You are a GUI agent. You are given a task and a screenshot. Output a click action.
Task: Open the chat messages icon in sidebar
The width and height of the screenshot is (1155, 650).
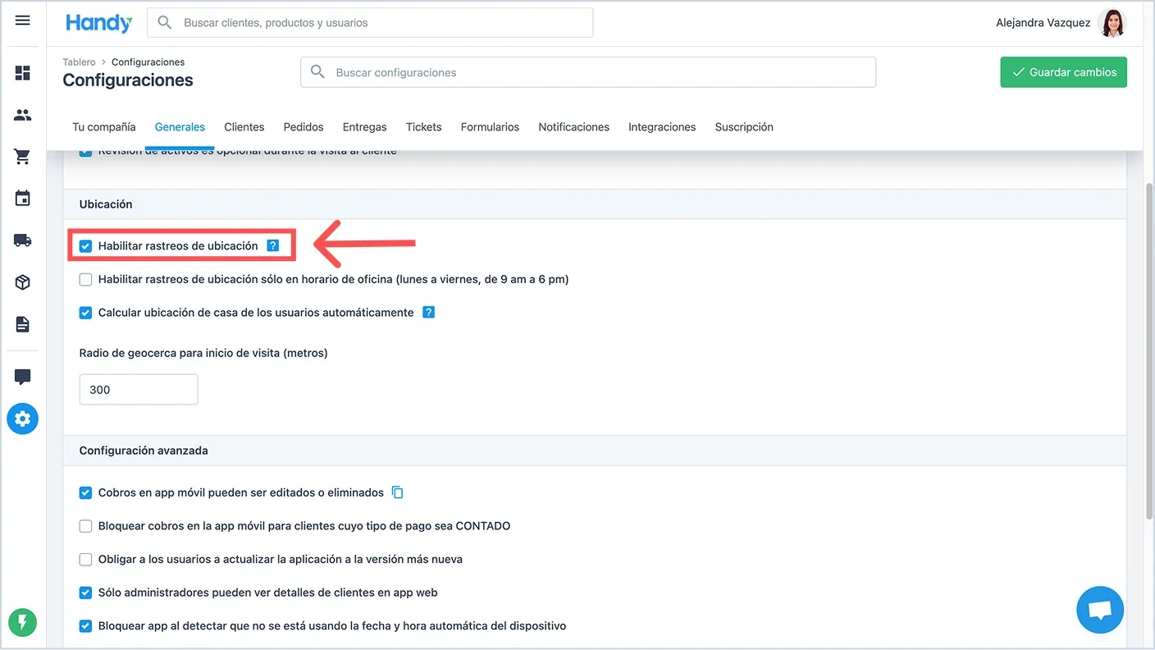click(x=22, y=377)
